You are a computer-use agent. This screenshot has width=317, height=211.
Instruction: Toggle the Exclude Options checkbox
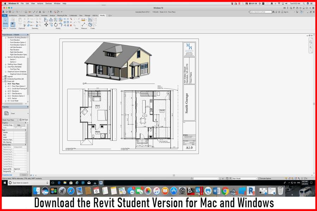pyautogui.click(x=259, y=178)
